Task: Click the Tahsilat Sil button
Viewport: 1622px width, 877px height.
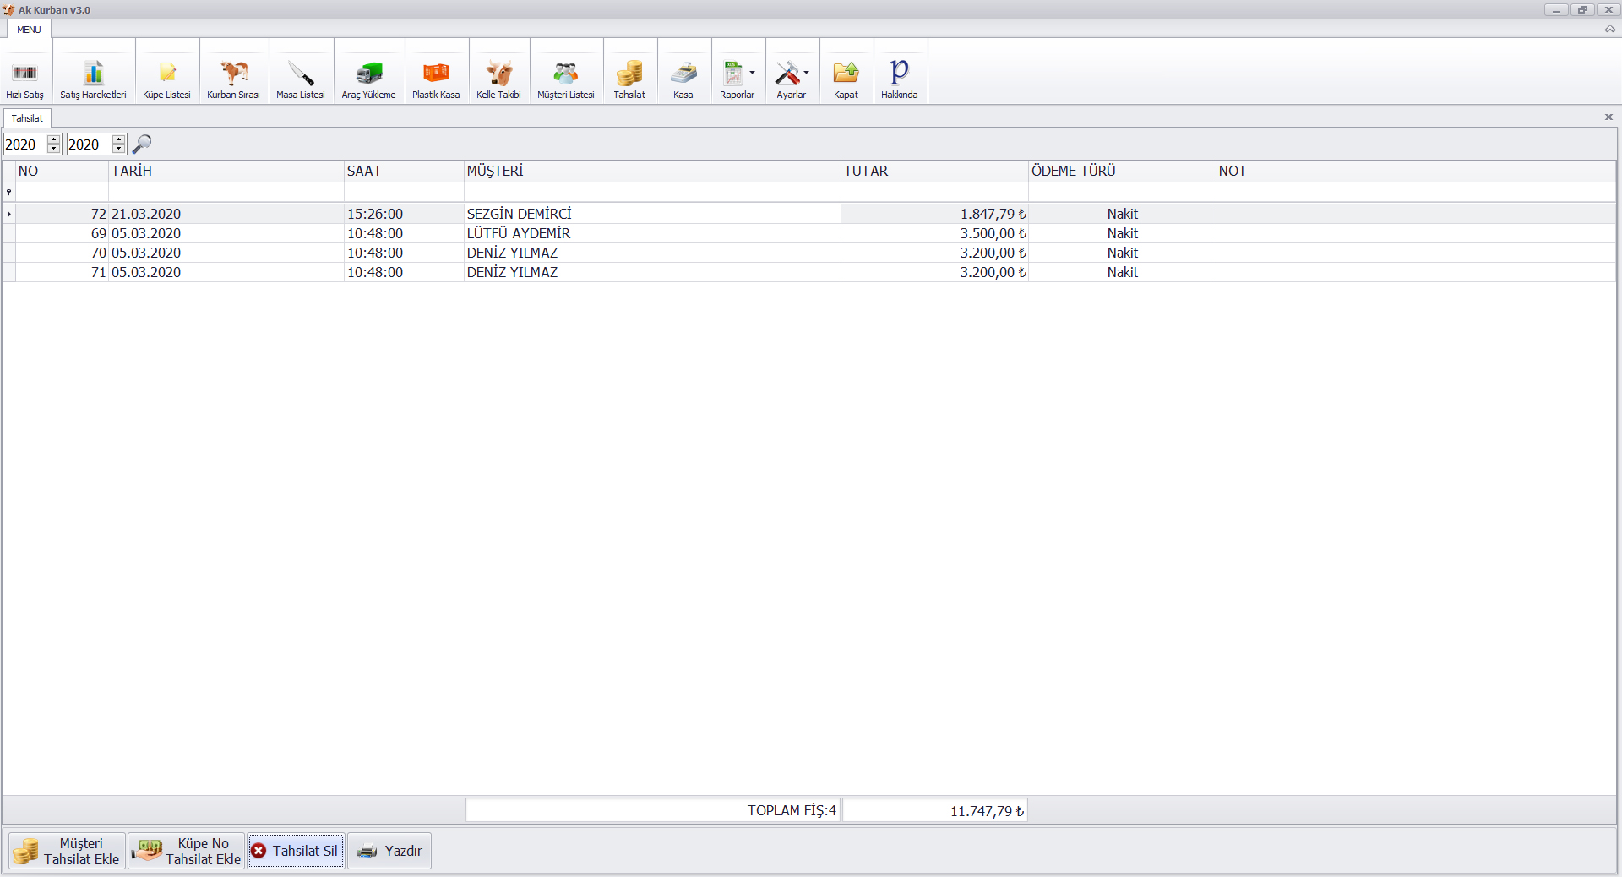Action: pos(296,851)
